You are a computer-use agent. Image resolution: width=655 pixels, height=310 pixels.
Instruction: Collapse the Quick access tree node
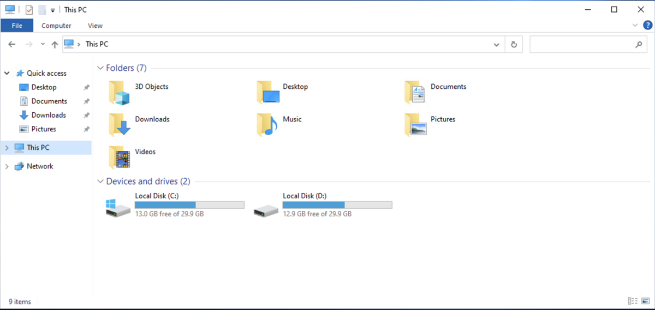pos(7,73)
